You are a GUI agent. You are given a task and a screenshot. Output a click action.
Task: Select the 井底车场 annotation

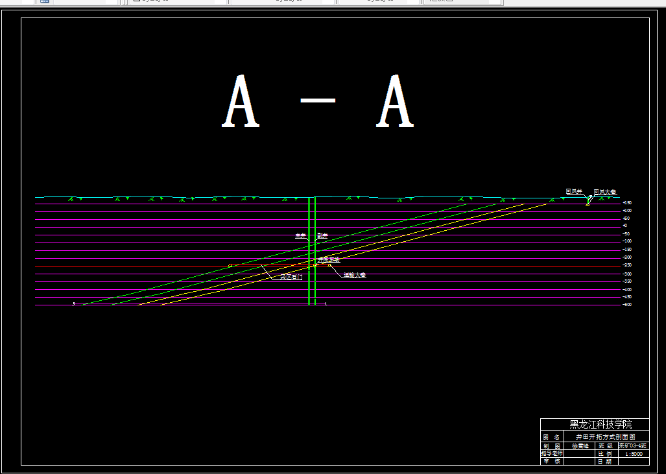[329, 259]
